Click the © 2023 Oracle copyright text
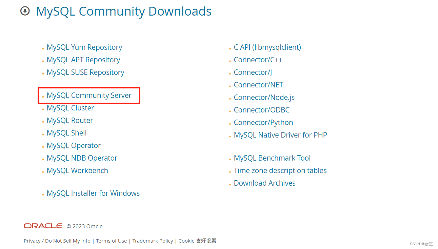The height and width of the screenshot is (249, 438). [x=84, y=226]
